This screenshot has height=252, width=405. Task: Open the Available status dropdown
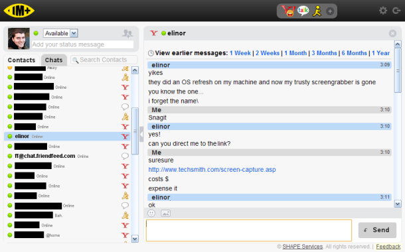pos(60,33)
